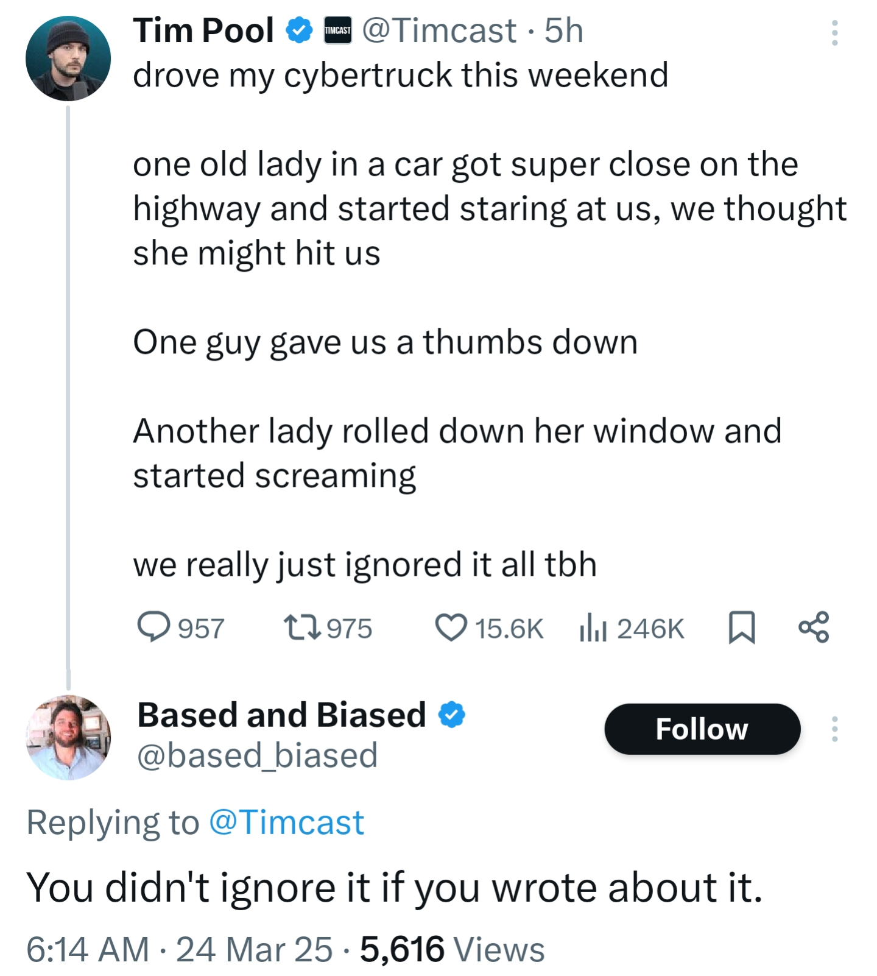Click the @based_biased handle
The image size is (877, 976).
258,755
